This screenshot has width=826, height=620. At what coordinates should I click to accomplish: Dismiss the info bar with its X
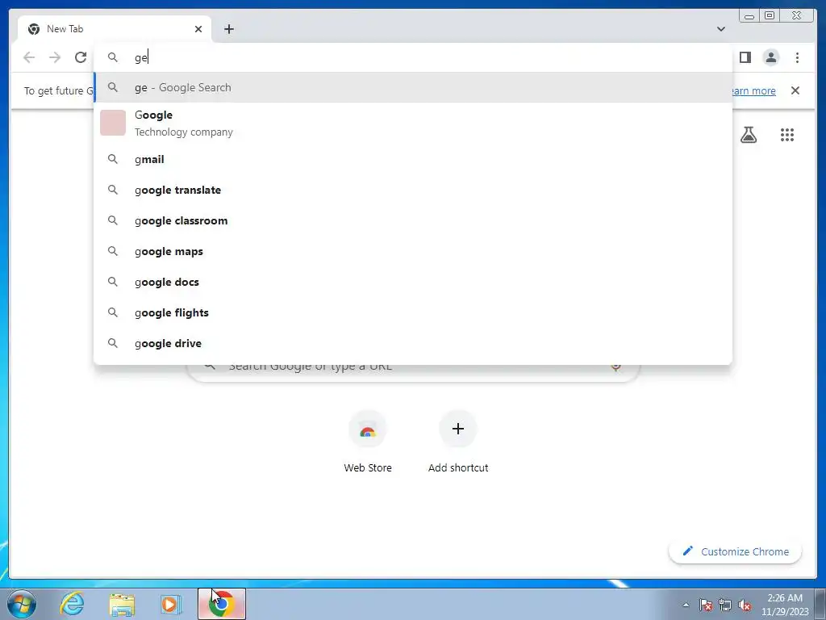795,90
